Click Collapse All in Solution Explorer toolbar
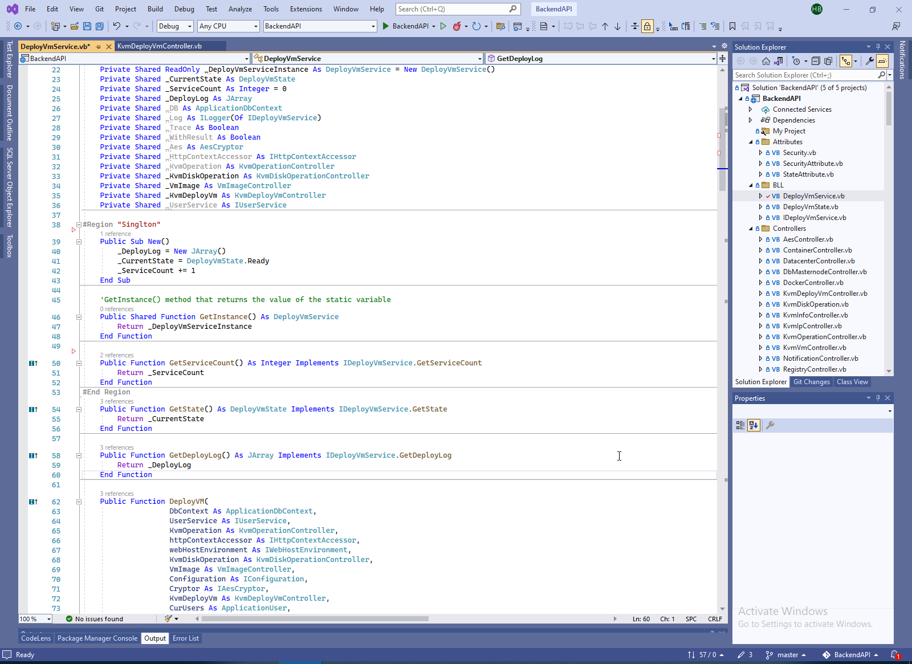 [x=816, y=61]
